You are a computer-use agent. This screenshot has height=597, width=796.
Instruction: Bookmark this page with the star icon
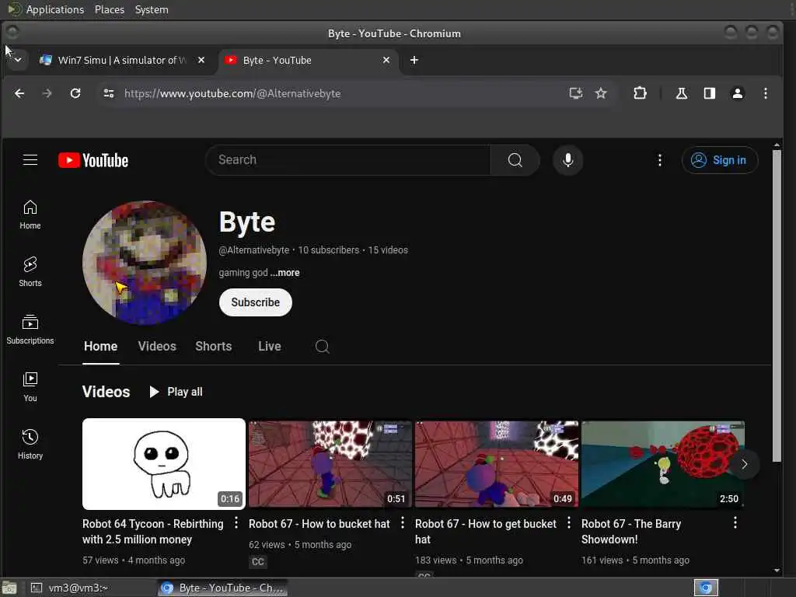[x=601, y=93]
